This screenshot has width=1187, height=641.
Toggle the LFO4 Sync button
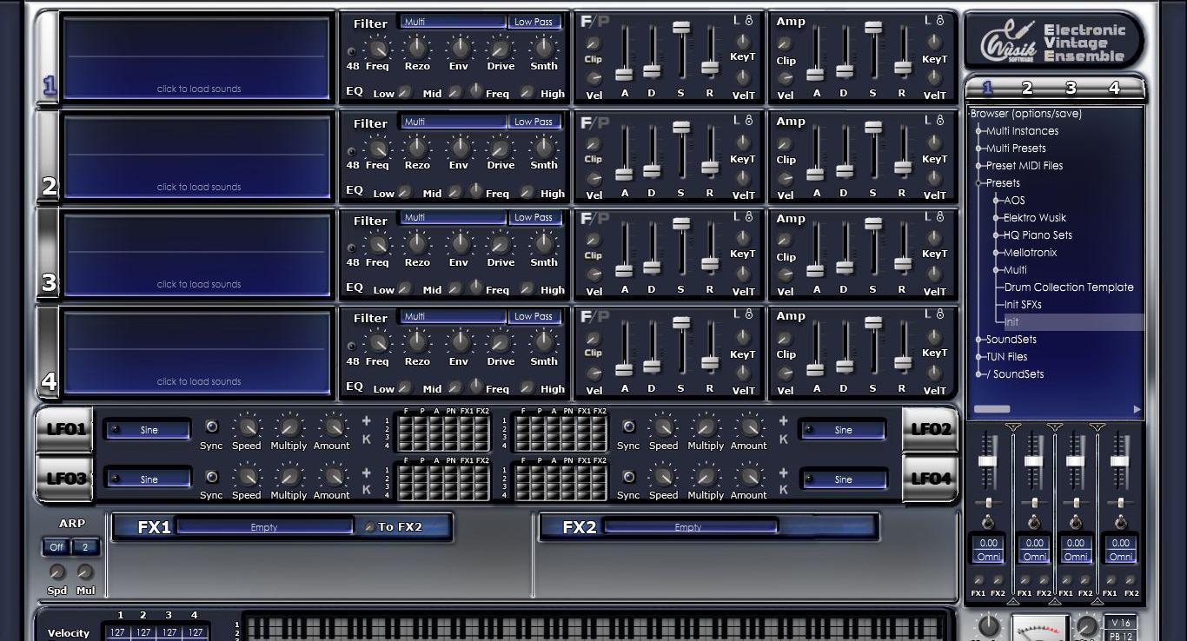coord(628,477)
